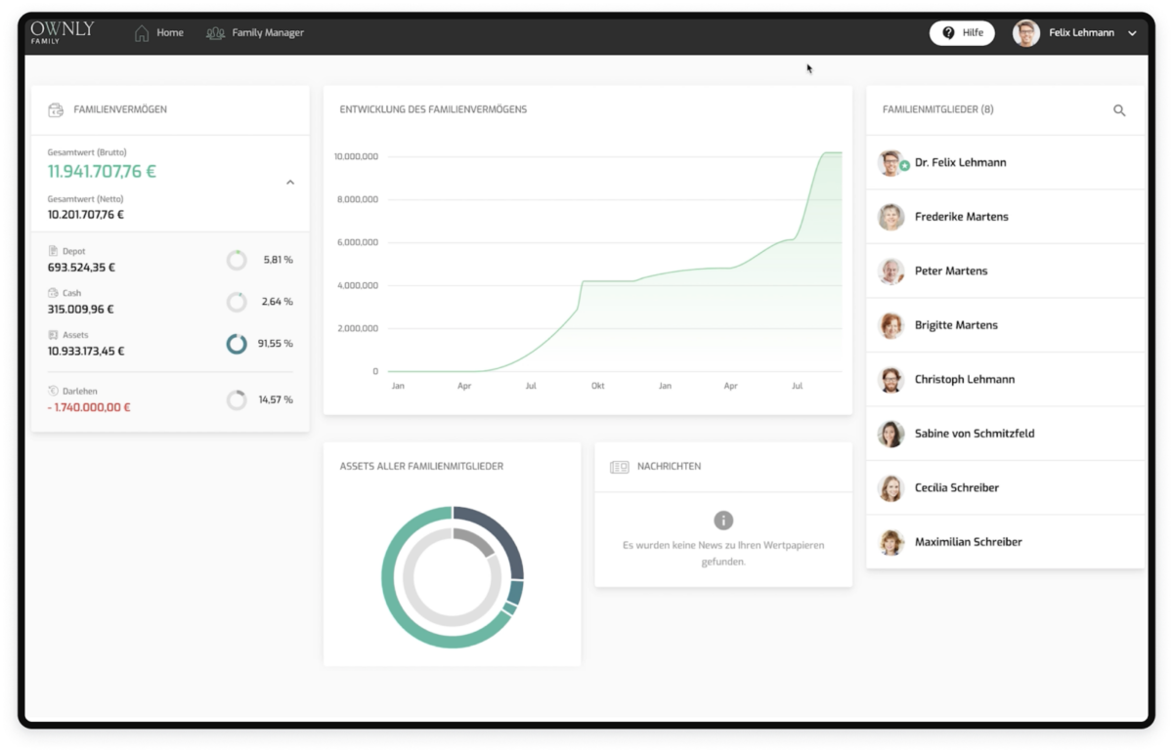Click Maximilian Schreiber's avatar
This screenshot has width=1173, height=752.
(891, 542)
